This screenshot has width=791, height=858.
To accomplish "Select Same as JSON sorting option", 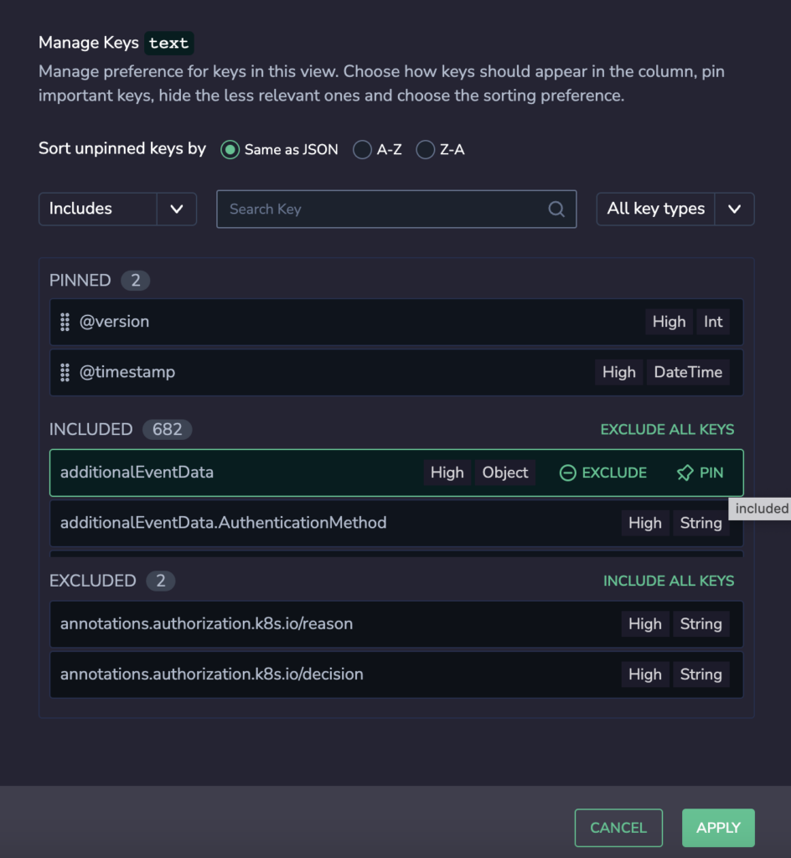I will [230, 149].
